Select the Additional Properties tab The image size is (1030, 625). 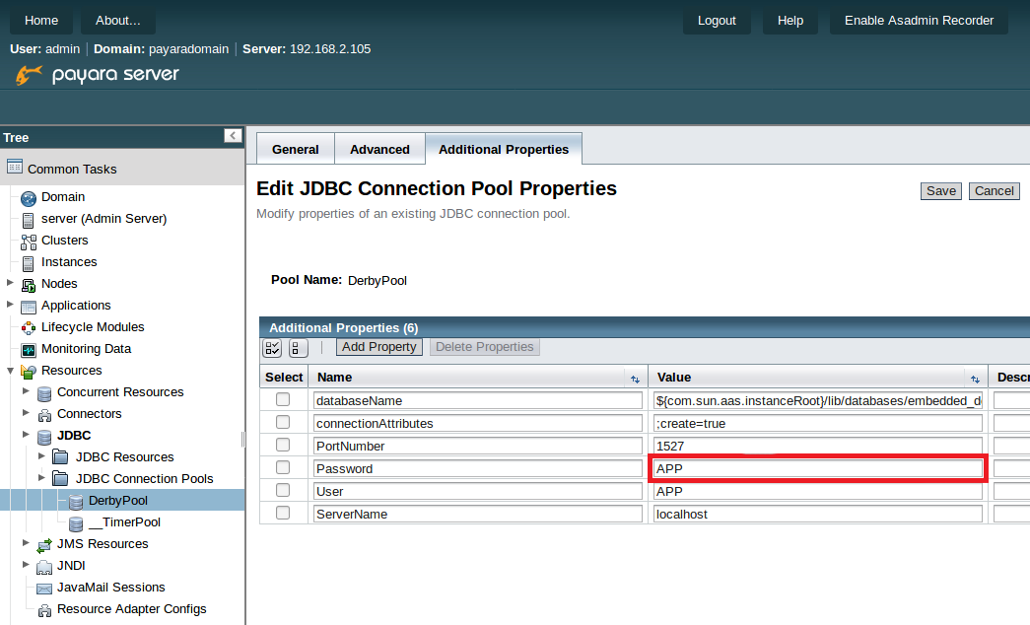(x=504, y=149)
